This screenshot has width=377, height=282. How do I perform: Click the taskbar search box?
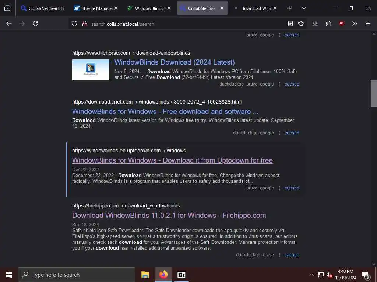(x=77, y=275)
